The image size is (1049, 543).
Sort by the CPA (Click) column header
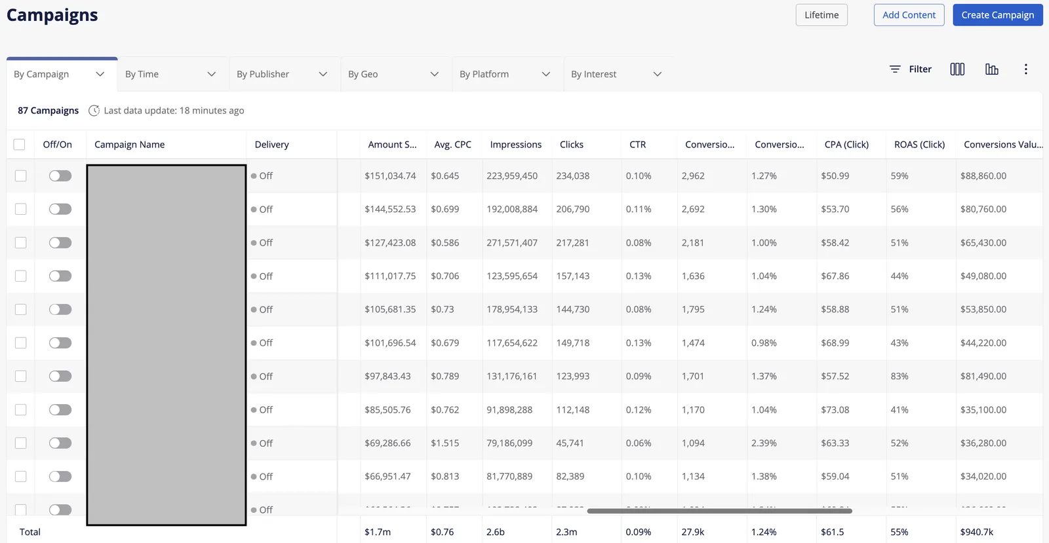846,145
